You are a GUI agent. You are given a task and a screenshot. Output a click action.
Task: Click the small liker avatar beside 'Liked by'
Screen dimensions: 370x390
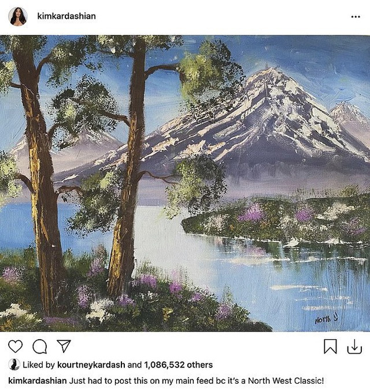click(14, 365)
